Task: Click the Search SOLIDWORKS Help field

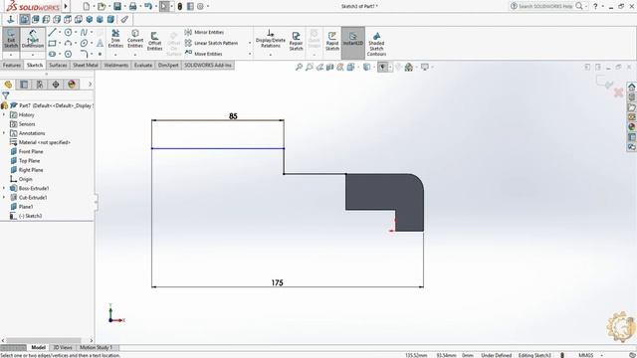Action: pos(545,6)
